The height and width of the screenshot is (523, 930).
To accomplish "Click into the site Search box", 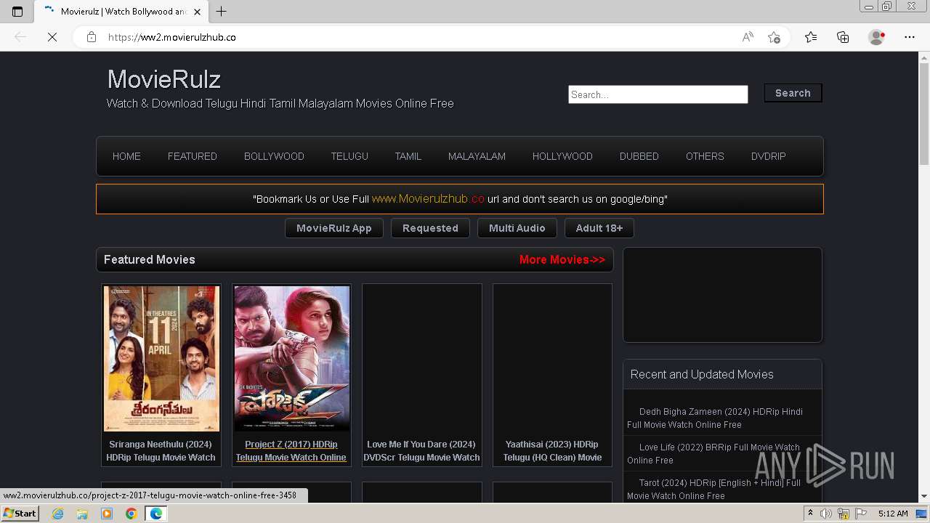I will pos(658,94).
